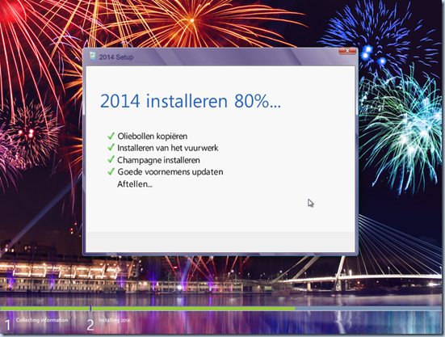Select the '2014 installeren 80%...' heading

coord(191,101)
